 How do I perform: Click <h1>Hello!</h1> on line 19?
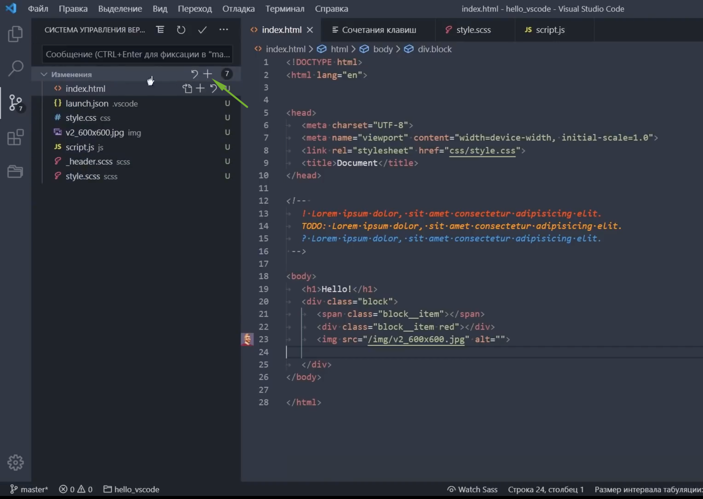(x=339, y=289)
